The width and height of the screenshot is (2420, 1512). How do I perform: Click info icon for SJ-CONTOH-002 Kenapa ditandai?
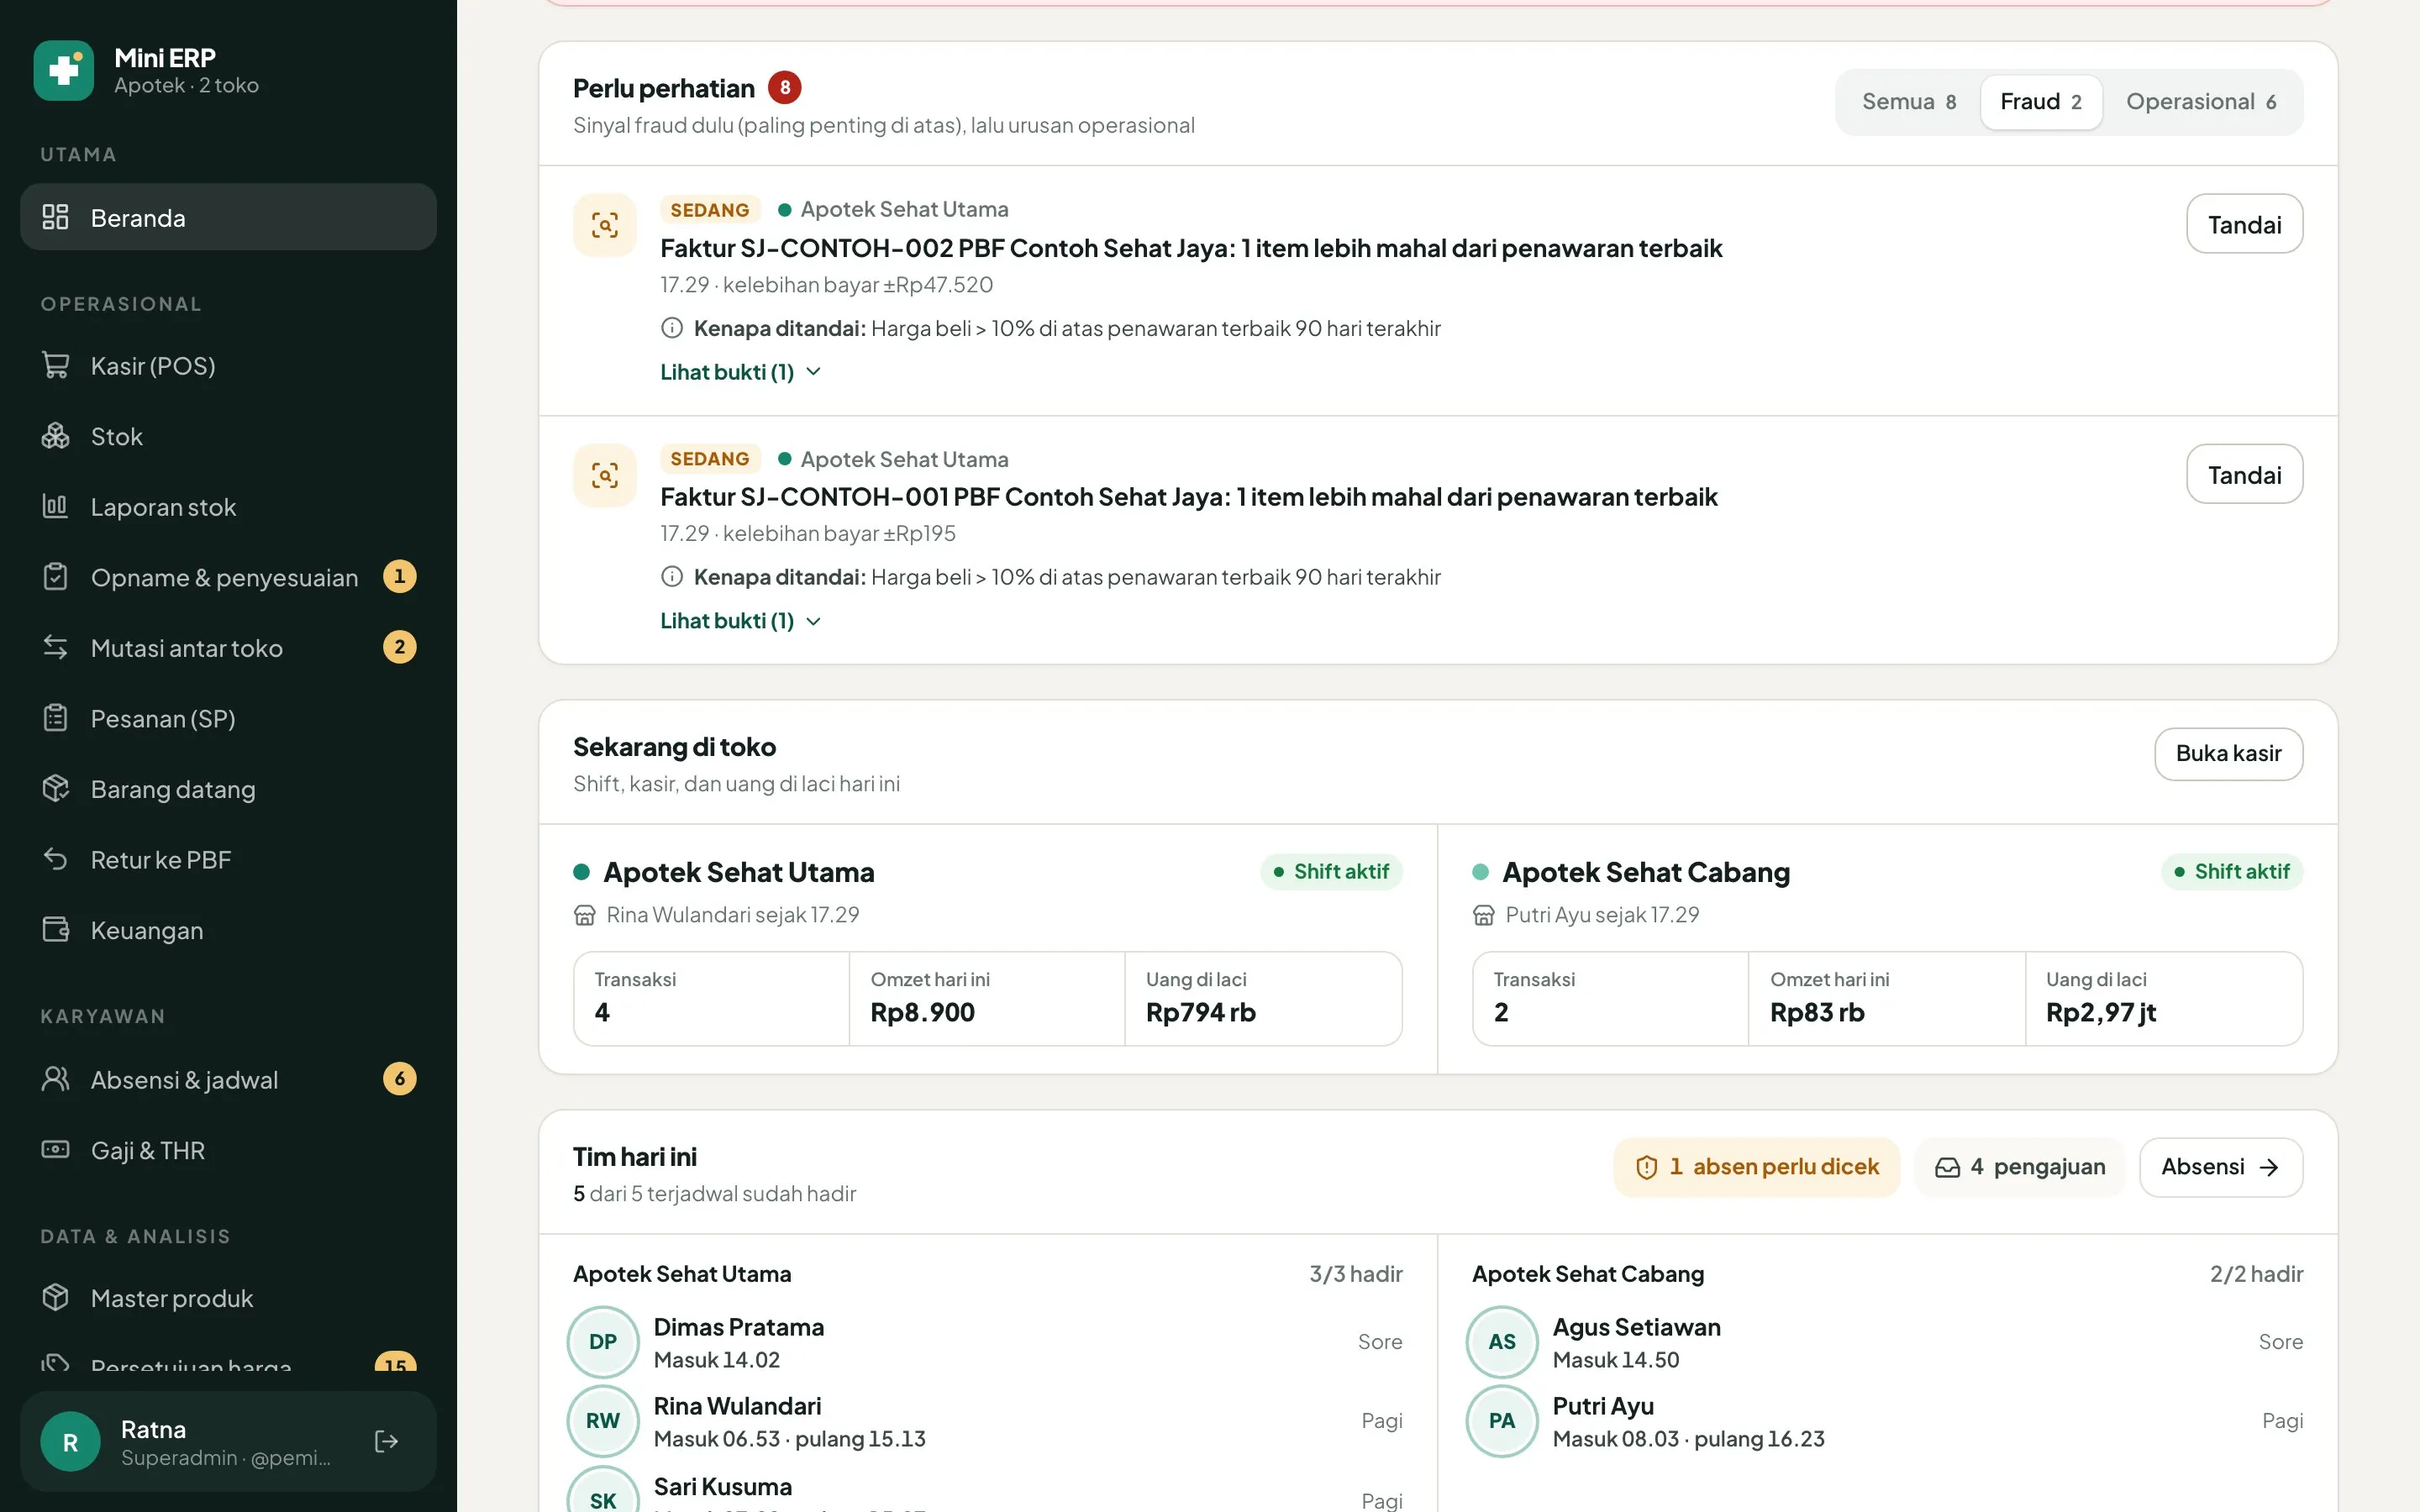[x=672, y=328]
